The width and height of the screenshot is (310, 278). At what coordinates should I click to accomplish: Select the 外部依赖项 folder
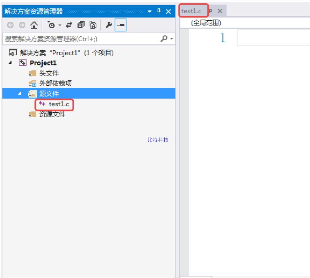click(55, 83)
